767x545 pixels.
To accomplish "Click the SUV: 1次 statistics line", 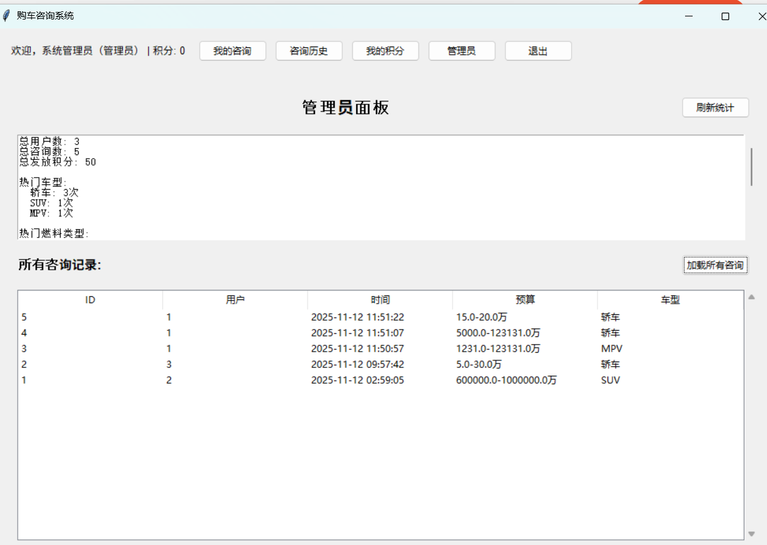I will point(51,203).
